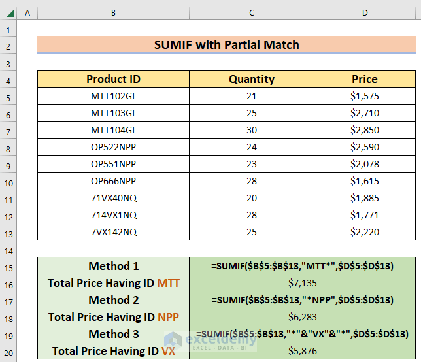Viewport: 421px width, 362px height.
Task: Select price cell $2,850
Action: pos(365,130)
